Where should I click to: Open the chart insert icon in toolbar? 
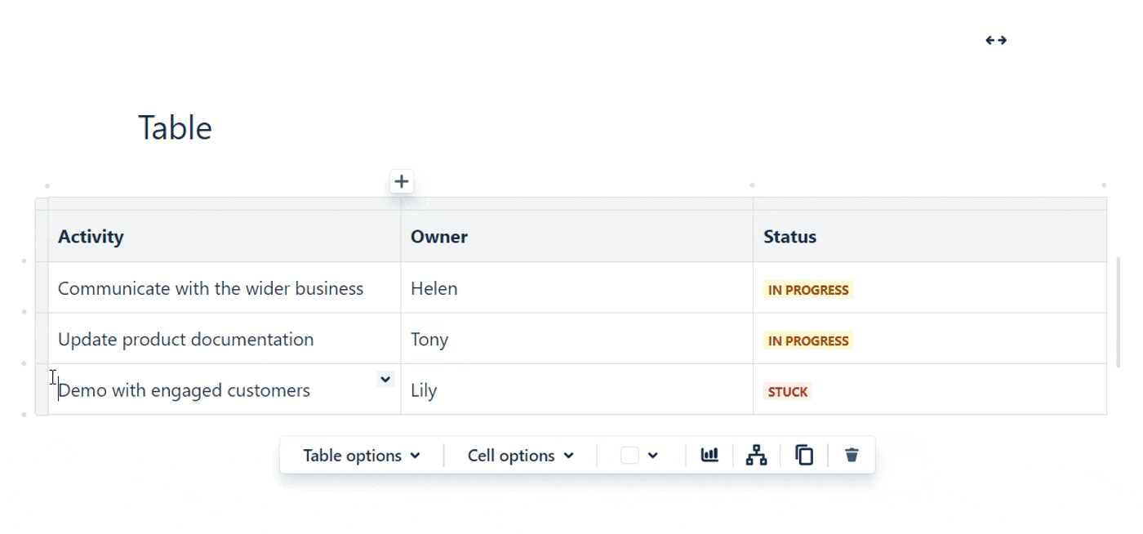click(709, 455)
